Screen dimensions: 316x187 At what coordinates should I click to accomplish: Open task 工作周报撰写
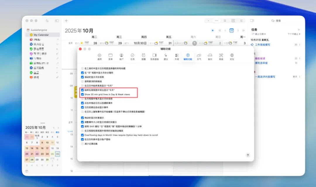point(262,45)
